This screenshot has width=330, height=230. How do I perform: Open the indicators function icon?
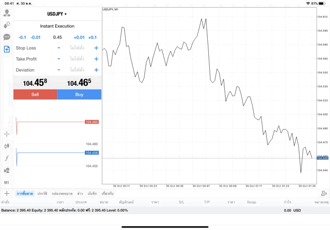(7, 158)
